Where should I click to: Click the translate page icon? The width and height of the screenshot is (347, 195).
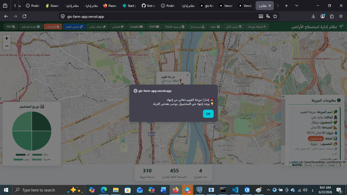point(268,16)
